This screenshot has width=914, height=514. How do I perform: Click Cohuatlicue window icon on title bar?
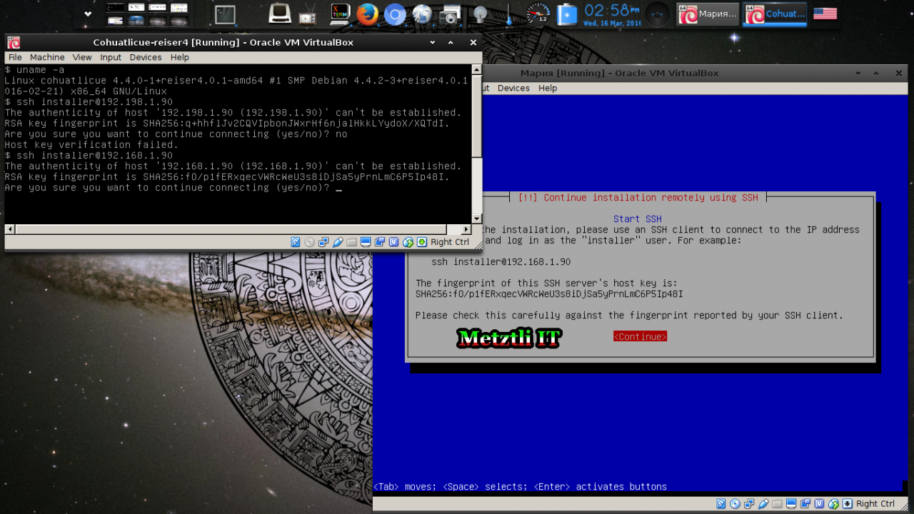(x=14, y=42)
